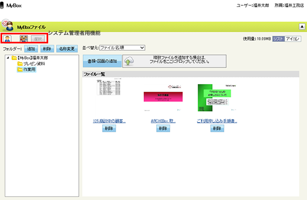Click the folder 追加 button
This screenshot has height=200, width=307.
[31, 49]
